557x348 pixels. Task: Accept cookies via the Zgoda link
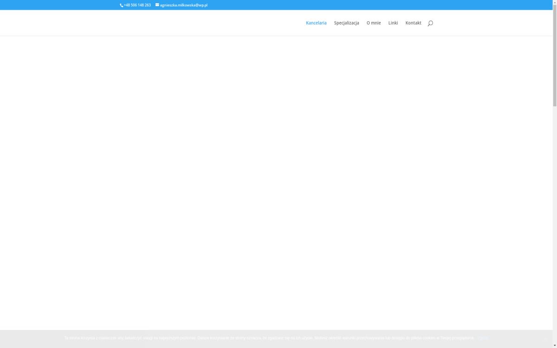483,338
